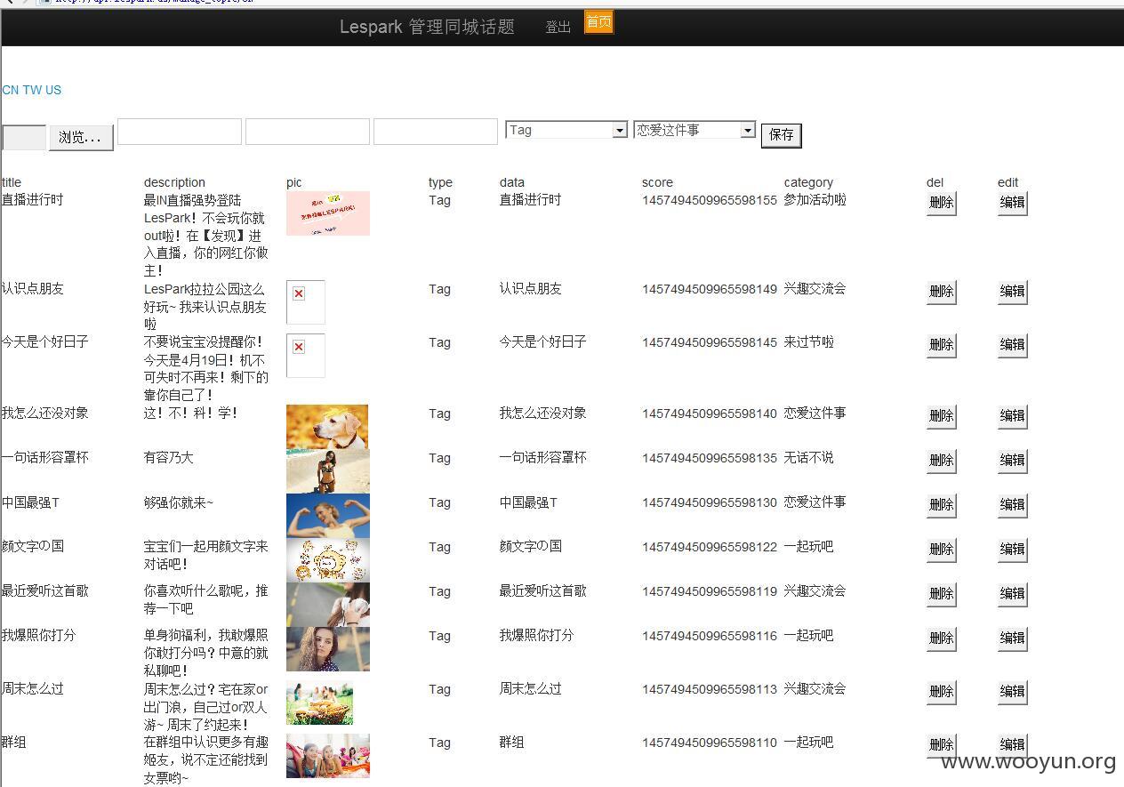Focus the third text input before Tag dropdown
Image resolution: width=1124 pixels, height=787 pixels.
(436, 132)
